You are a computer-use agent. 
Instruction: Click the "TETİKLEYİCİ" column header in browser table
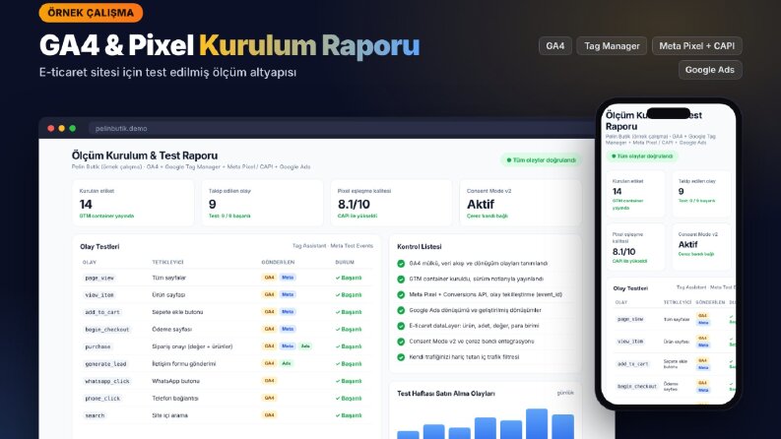pos(167,262)
